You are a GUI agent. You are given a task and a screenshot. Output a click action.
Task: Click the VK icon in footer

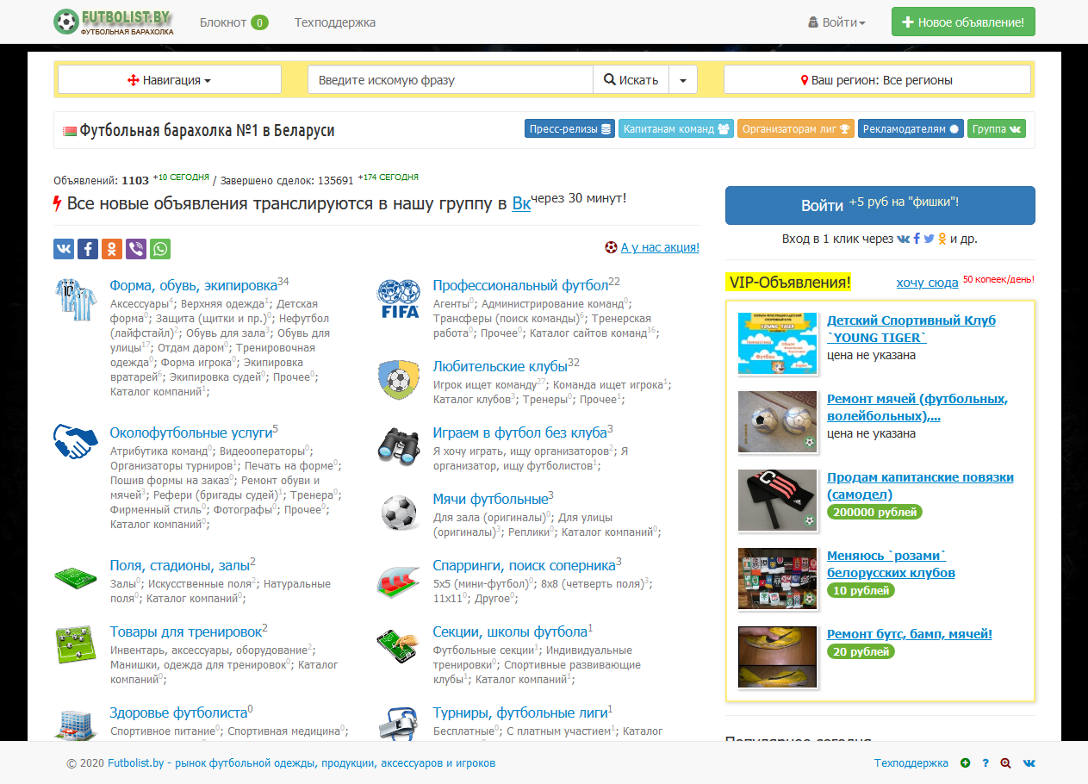pos(1029,763)
